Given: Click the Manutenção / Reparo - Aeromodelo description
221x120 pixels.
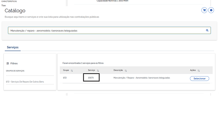Looking at the screenshot, I should 142,78.
